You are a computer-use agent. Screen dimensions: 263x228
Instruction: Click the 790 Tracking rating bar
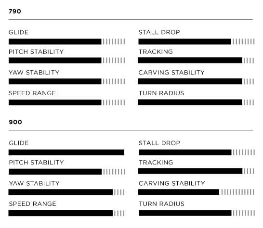pos(196,60)
